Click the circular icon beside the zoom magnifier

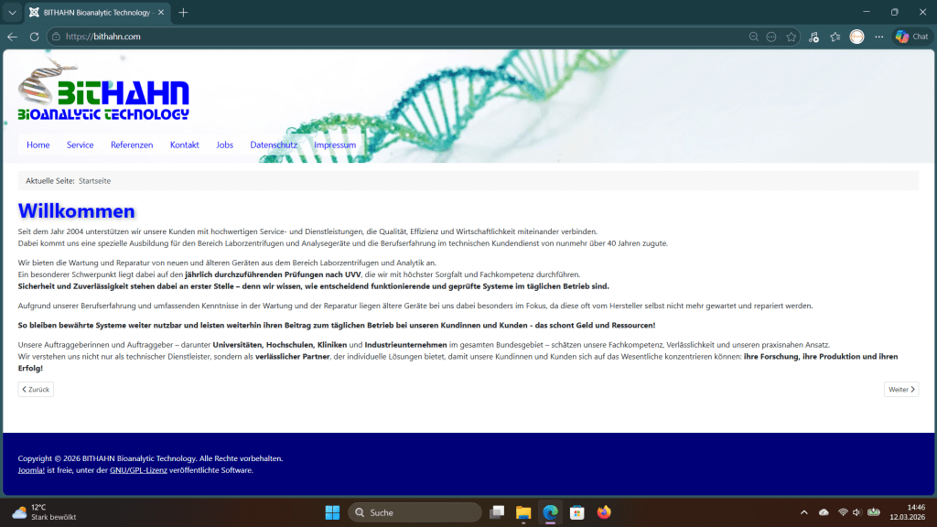tap(771, 37)
